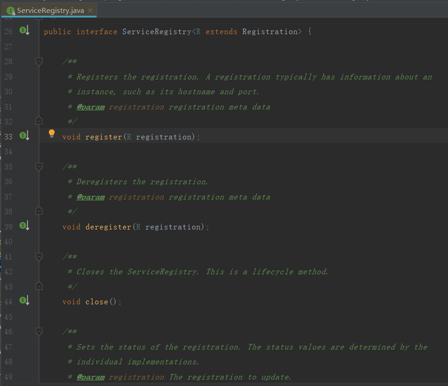Collapse the Javadoc describing the status setter
448x386 pixels.
pos(39,331)
